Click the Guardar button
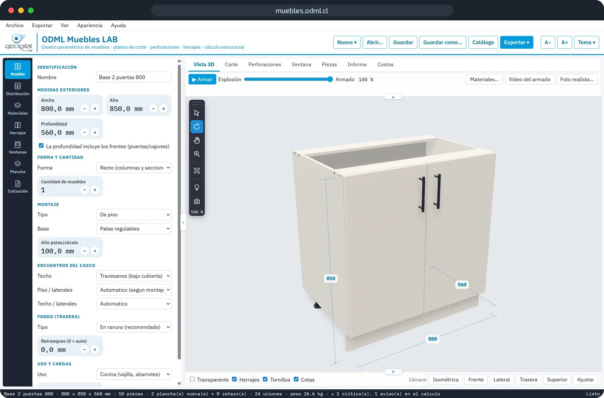 click(x=403, y=42)
